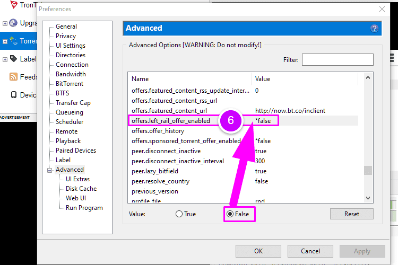Click the Reset button
398x265 pixels.
click(x=351, y=214)
